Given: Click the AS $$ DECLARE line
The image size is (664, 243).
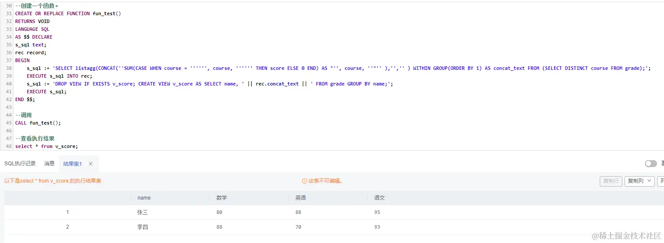Looking at the screenshot, I should (x=34, y=37).
